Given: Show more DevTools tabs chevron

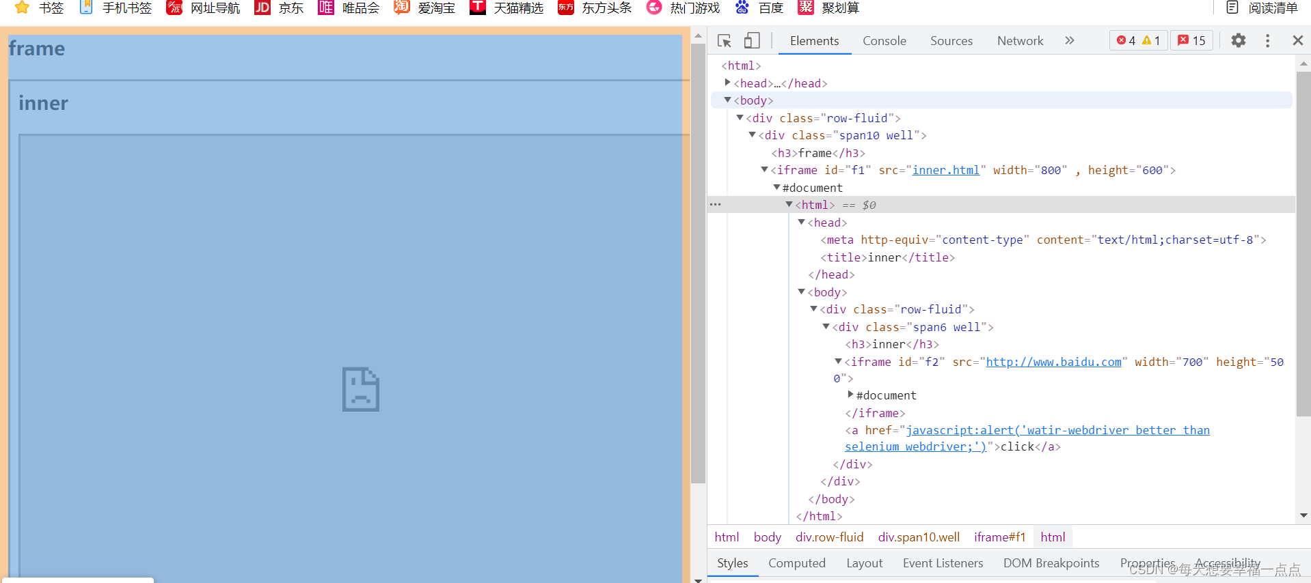Looking at the screenshot, I should point(1069,40).
